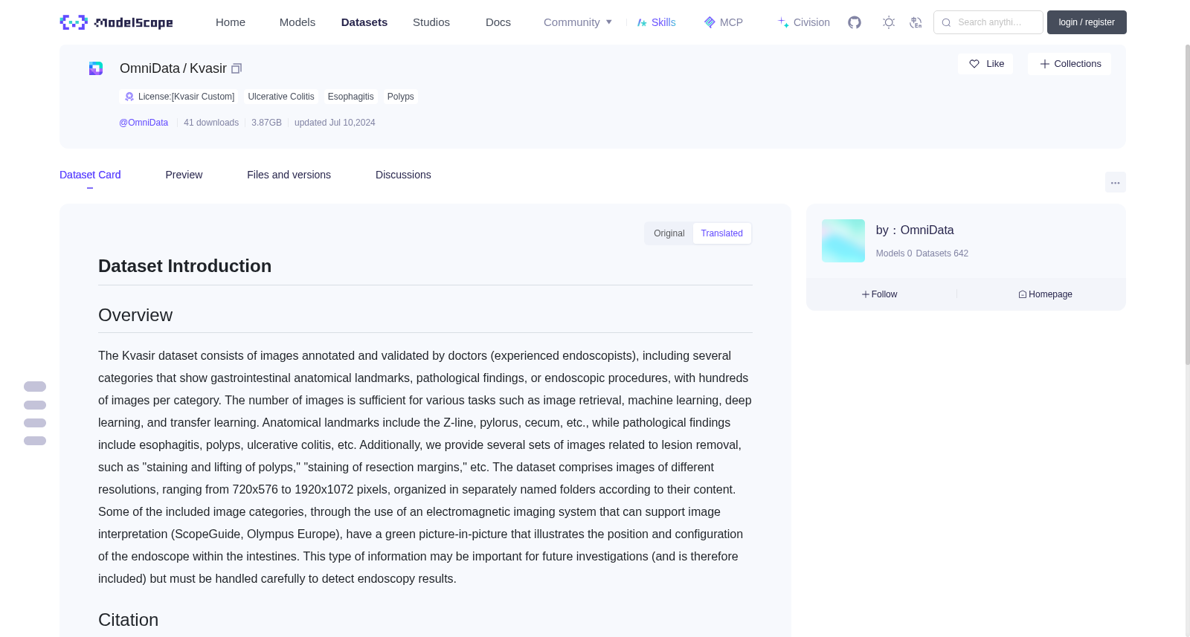Viewport: 1190px width, 637px height.
Task: Follow the OmniData publisher
Action: coord(879,294)
